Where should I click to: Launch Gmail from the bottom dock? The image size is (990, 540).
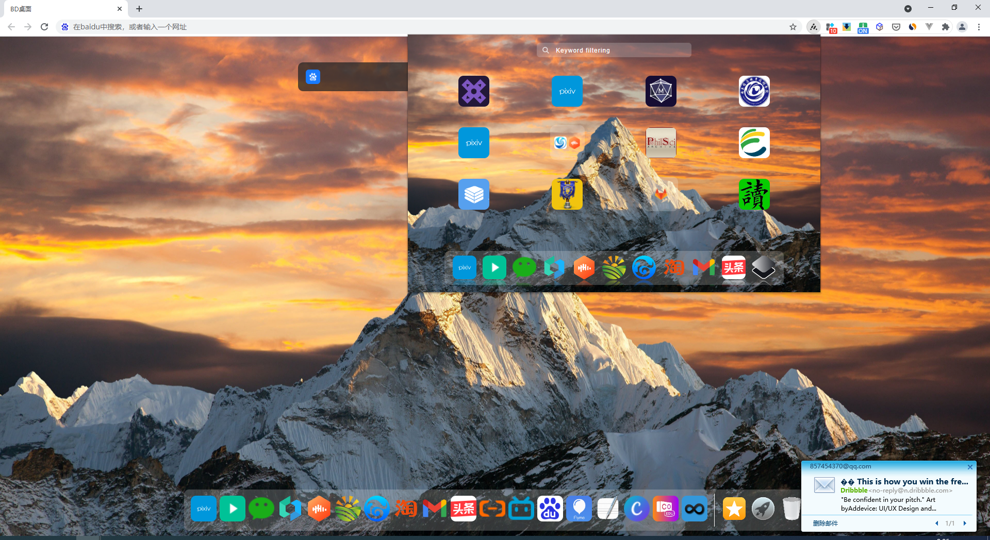pyautogui.click(x=435, y=509)
